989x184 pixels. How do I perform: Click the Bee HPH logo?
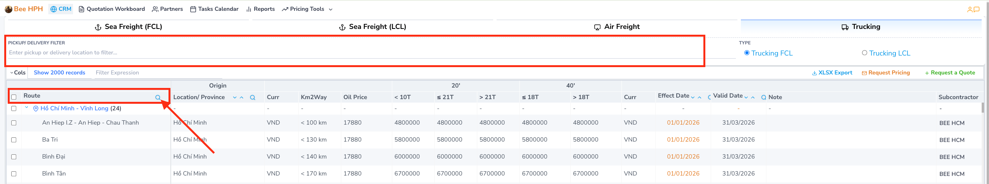(24, 9)
